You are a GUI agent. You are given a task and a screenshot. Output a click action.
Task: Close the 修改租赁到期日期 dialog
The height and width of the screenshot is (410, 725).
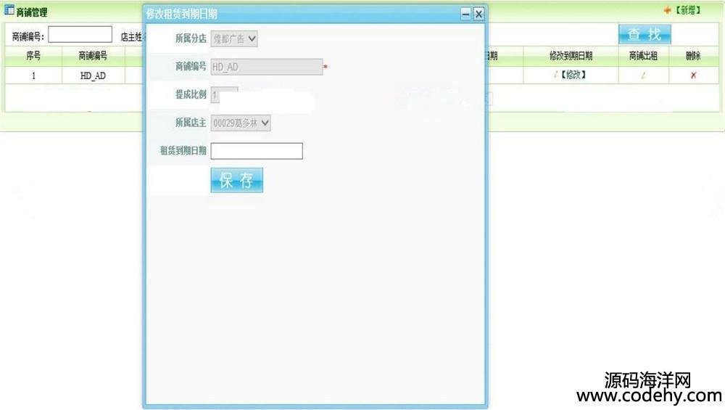pyautogui.click(x=478, y=14)
